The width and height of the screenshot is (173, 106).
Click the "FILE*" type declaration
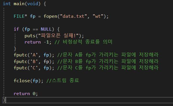click(x=20, y=16)
